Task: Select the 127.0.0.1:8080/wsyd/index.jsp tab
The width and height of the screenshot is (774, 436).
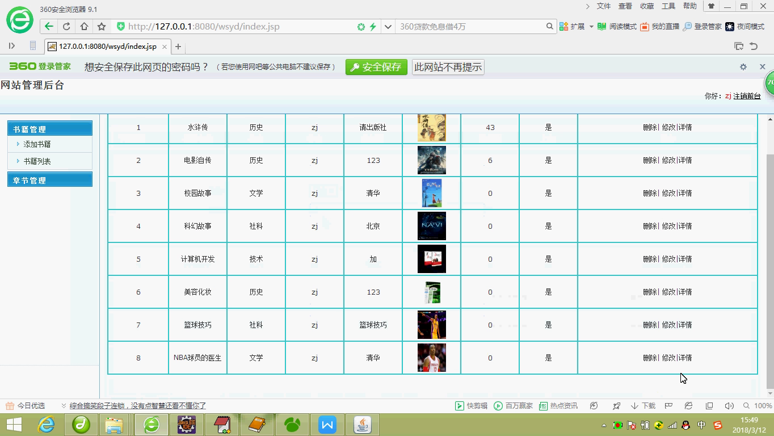Action: pos(108,47)
